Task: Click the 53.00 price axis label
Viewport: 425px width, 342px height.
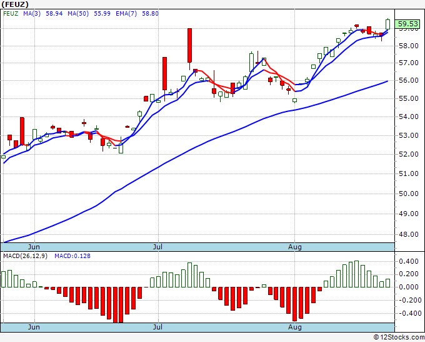Action: [x=409, y=135]
